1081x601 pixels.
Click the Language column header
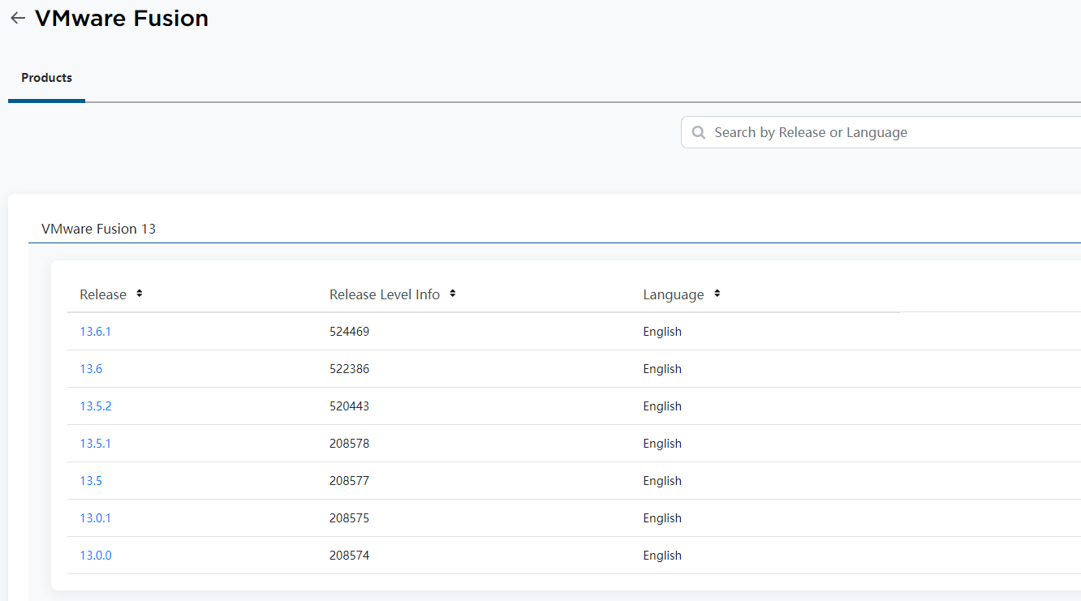coord(674,294)
